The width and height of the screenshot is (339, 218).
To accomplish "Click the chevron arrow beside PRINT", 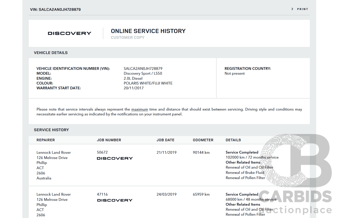I will click(292, 9).
